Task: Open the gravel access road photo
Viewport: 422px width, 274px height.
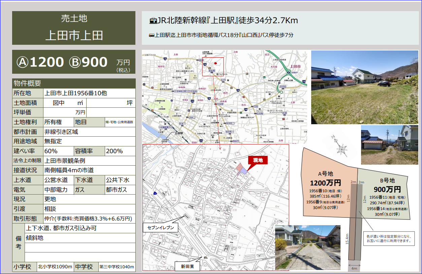Action: click(x=307, y=248)
